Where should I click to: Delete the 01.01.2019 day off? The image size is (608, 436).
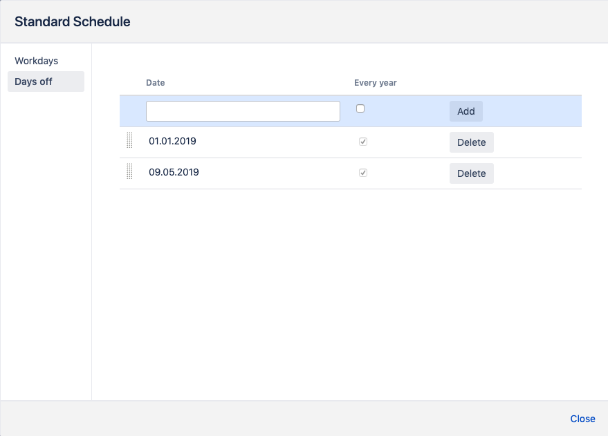[471, 142]
